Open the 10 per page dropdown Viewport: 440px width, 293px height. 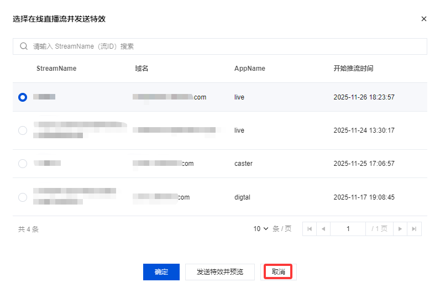click(x=261, y=229)
